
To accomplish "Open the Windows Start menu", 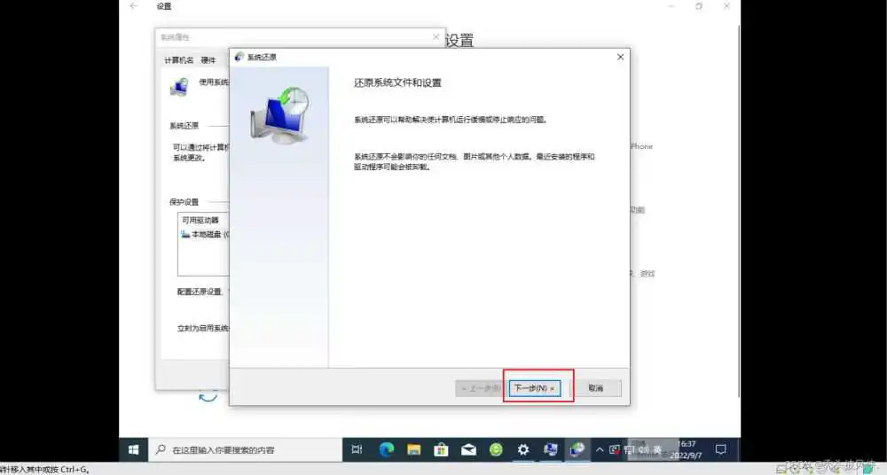I will tap(134, 449).
